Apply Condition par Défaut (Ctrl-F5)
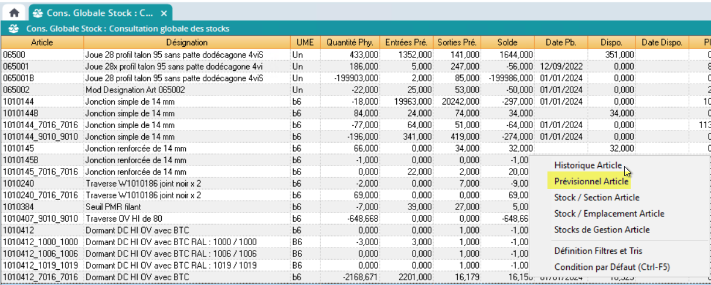 pos(612,267)
